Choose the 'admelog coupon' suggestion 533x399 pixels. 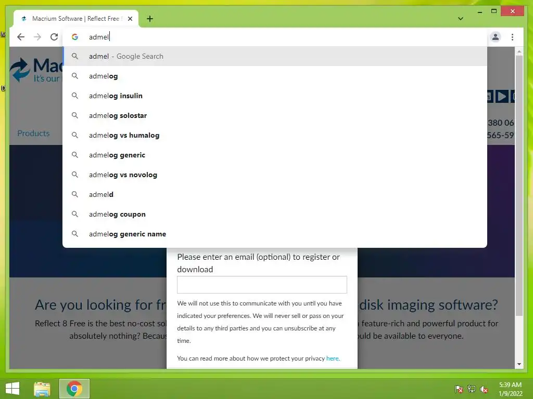coord(275,214)
